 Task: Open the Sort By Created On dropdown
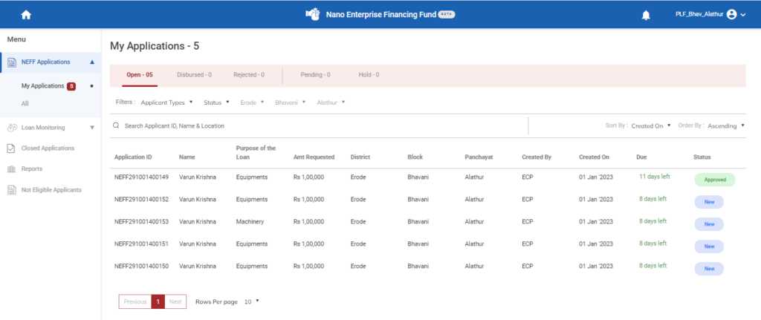pyautogui.click(x=650, y=126)
